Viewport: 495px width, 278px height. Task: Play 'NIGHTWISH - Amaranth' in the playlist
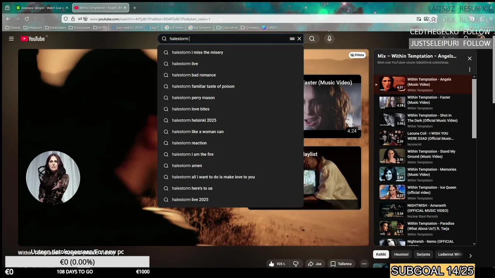point(422,210)
